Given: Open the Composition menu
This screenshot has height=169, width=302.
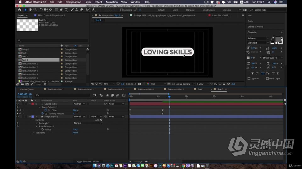Looking at the screenshot, I should click(x=73, y=2).
